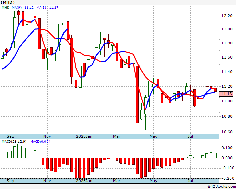Screen dimensions: 236x189
Task: Click the MACD(26,12,9) indicator label
Action: coord(14,142)
